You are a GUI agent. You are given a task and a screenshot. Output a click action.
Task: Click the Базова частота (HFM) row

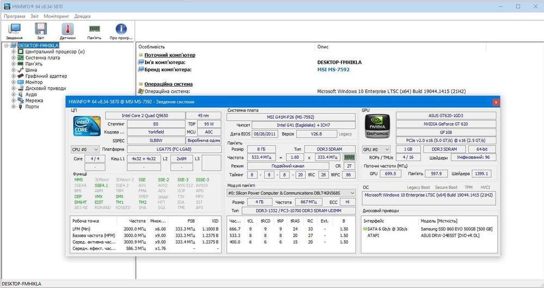146,236
